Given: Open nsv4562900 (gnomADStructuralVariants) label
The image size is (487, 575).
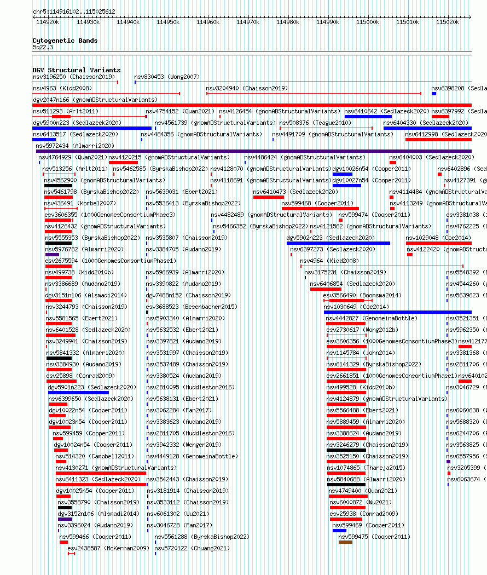Looking at the screenshot, I should [x=105, y=180].
